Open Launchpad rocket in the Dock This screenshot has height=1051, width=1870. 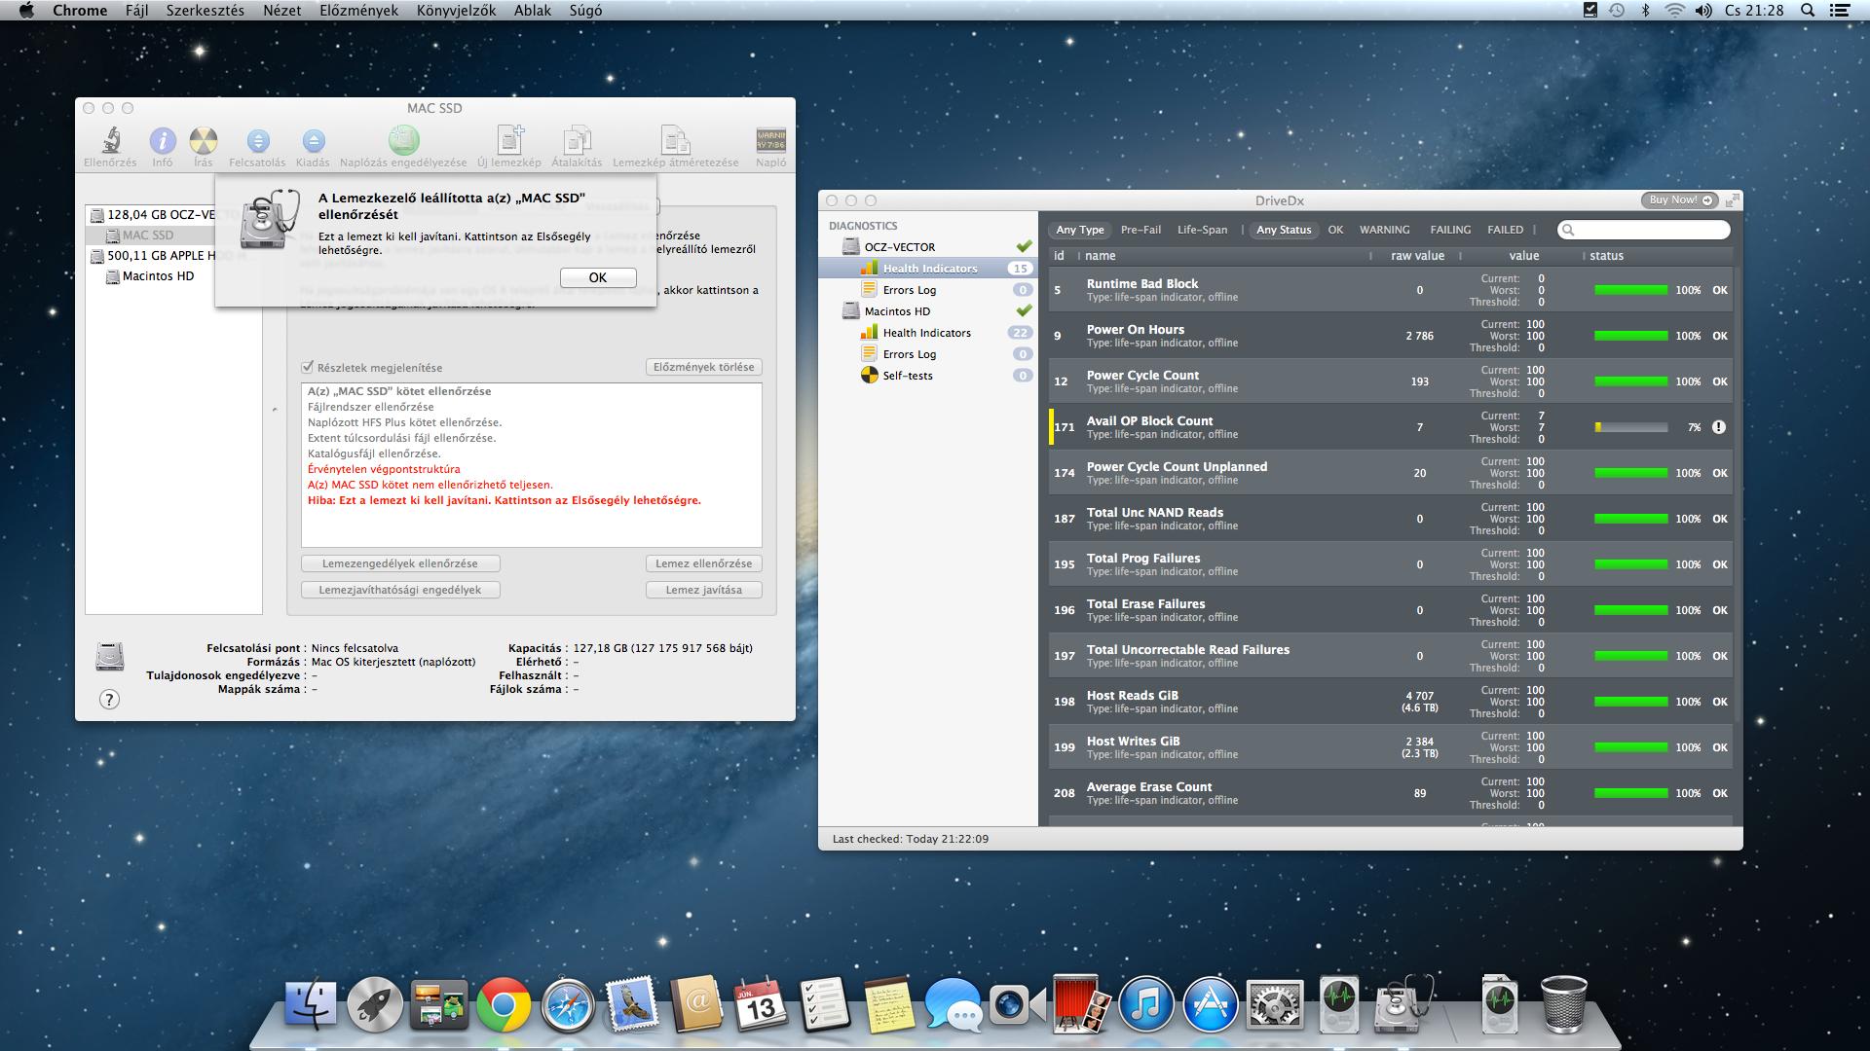(375, 1004)
